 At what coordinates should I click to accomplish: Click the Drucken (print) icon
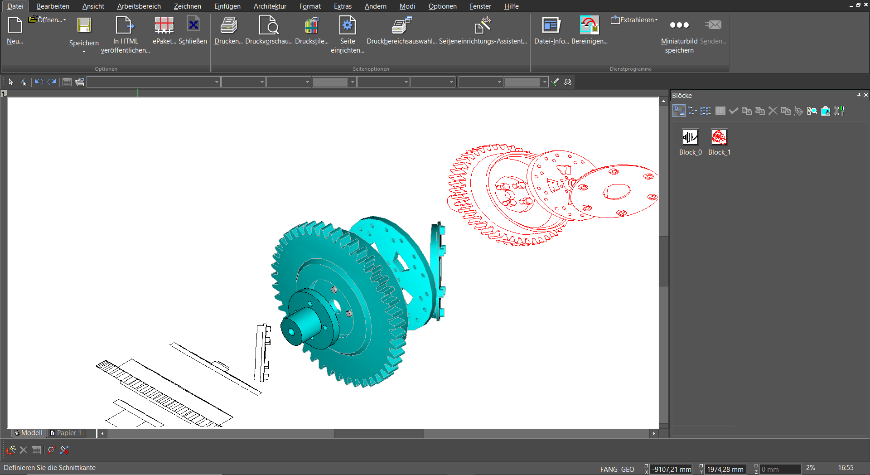click(228, 26)
